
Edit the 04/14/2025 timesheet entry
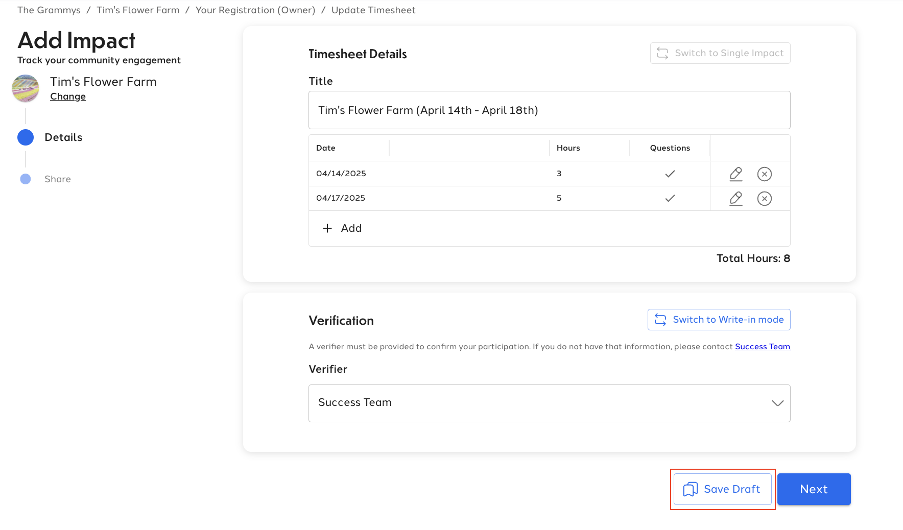point(735,174)
